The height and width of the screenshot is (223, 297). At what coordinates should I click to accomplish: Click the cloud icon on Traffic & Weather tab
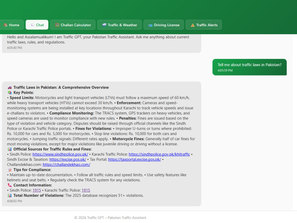click(x=104, y=25)
